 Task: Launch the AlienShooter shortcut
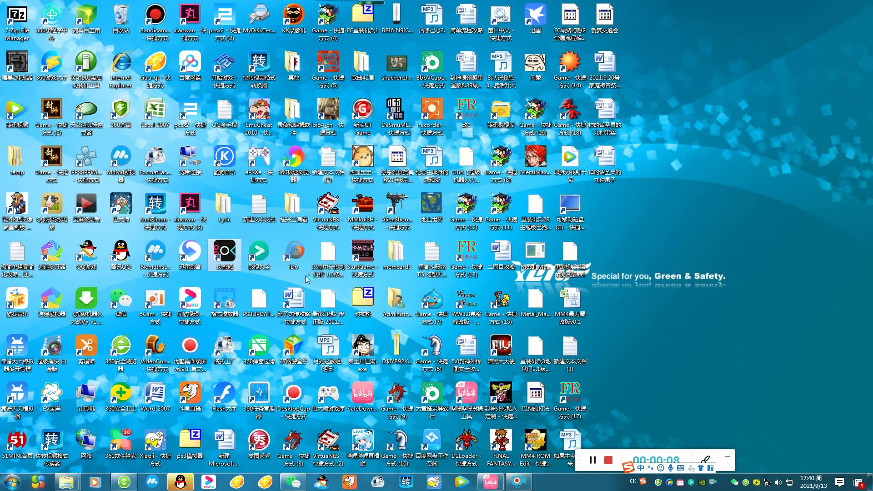[x=397, y=211]
